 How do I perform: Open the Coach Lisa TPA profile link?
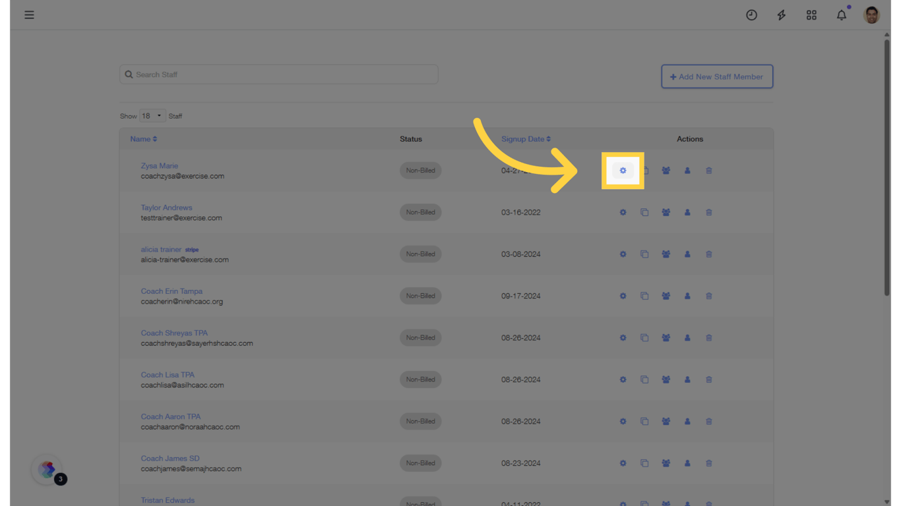pyautogui.click(x=168, y=375)
